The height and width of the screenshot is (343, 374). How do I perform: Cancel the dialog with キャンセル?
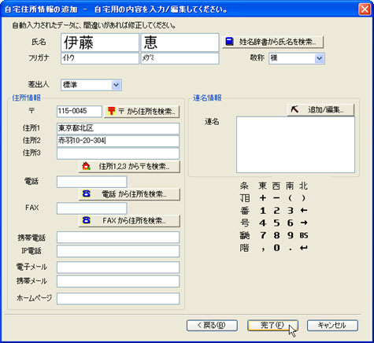point(332,326)
